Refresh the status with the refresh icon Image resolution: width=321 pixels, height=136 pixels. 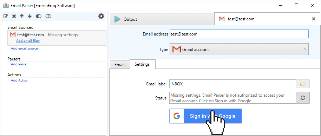(x=303, y=98)
